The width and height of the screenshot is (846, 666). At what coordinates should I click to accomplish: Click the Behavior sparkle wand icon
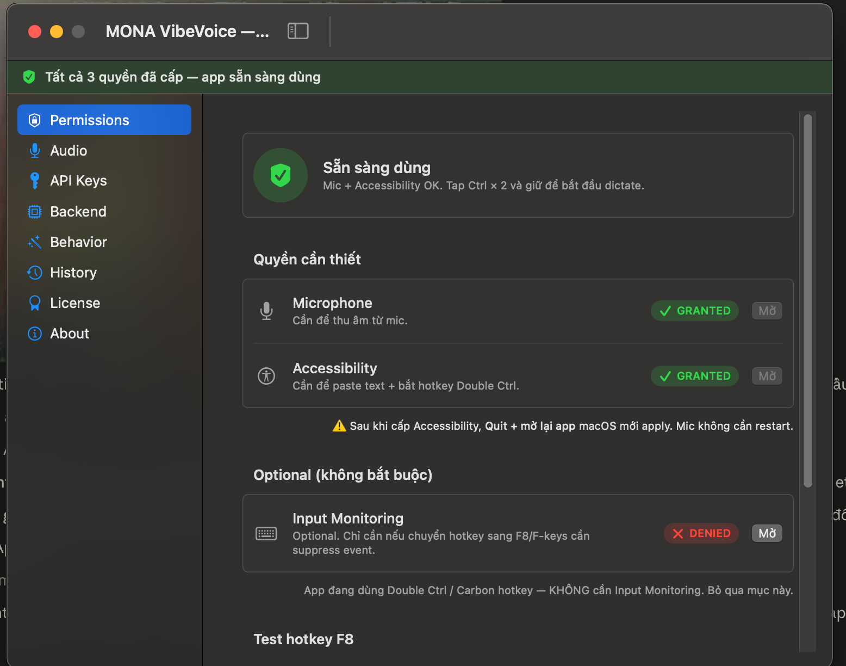pos(35,242)
